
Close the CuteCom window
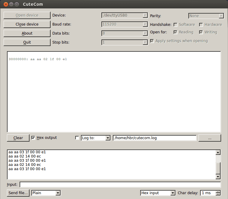click(x=5, y=5)
